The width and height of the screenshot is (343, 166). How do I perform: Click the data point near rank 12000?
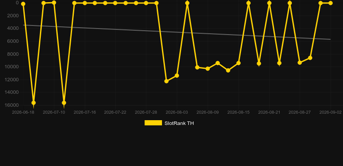pos(166,81)
